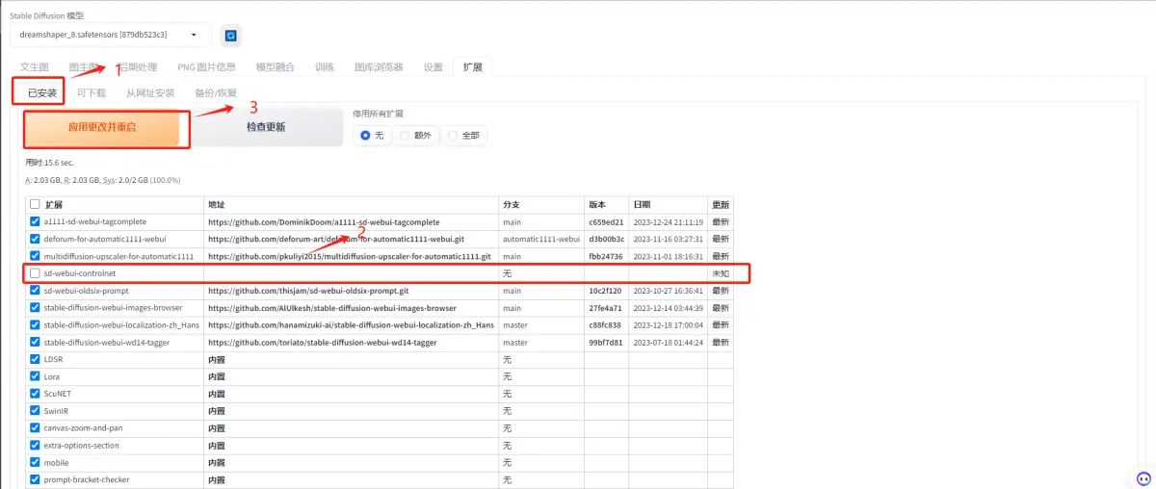Click the refresh model list icon
Viewport: 1156px width, 489px height.
pyautogui.click(x=231, y=36)
